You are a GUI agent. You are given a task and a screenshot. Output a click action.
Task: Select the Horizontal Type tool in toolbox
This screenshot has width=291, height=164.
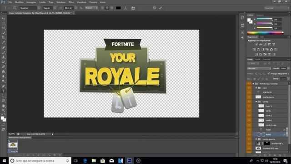coord(3,91)
